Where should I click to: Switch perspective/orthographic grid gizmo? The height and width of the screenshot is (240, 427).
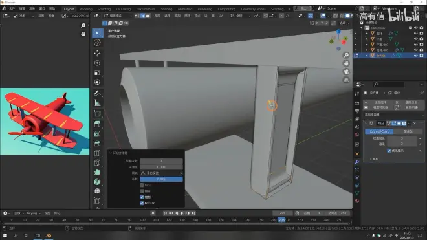click(x=346, y=80)
